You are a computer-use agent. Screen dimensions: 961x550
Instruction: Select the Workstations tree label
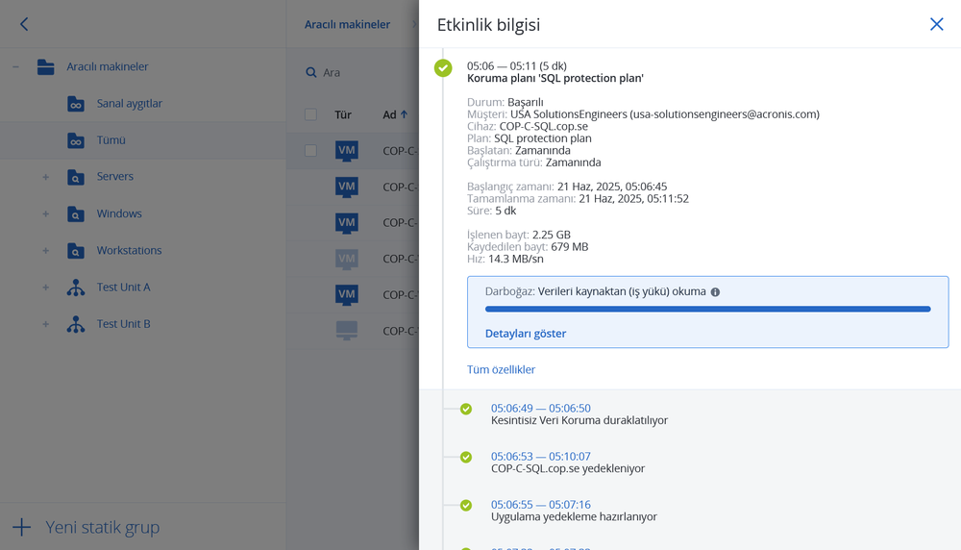(130, 250)
